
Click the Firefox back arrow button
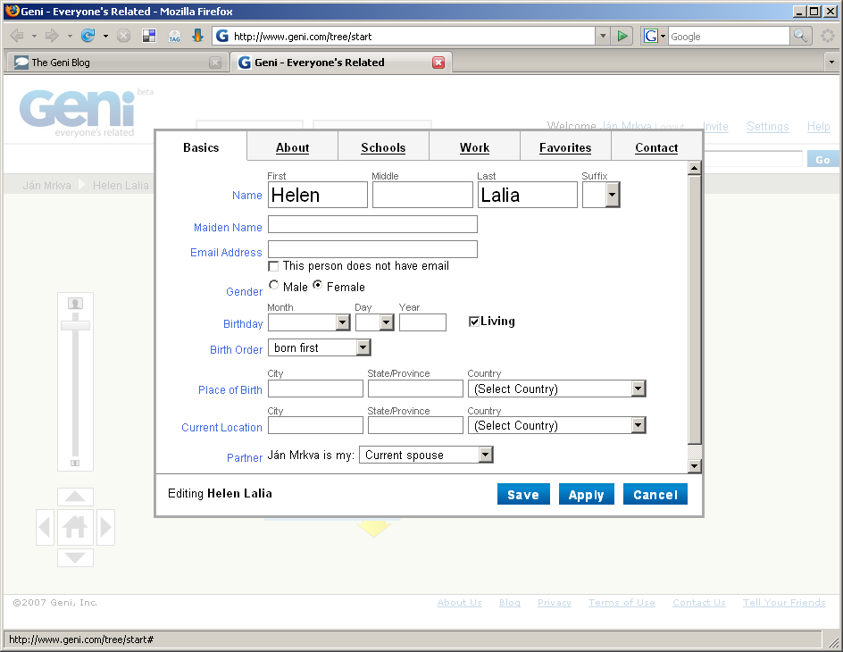tap(17, 36)
